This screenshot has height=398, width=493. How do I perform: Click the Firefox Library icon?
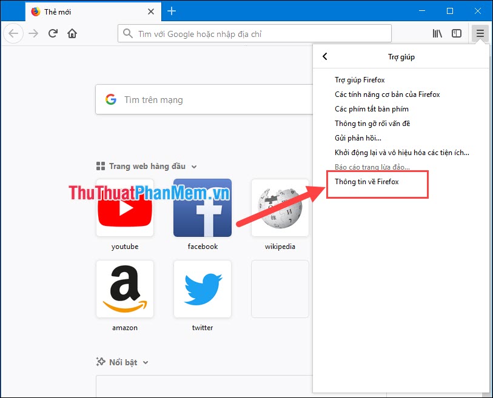pyautogui.click(x=437, y=33)
